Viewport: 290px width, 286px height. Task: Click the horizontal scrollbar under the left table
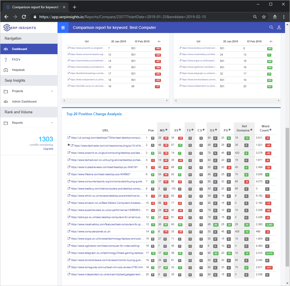(116, 100)
